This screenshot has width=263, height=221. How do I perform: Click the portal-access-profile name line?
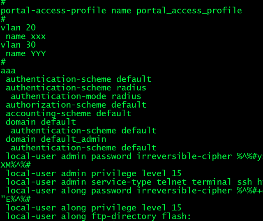(121, 11)
